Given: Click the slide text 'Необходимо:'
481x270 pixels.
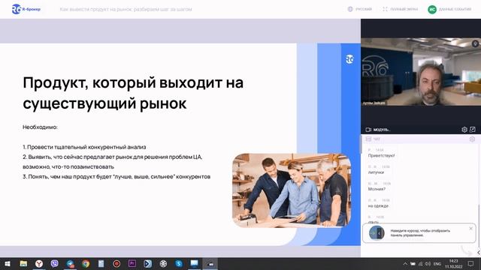Looking at the screenshot, I should click(40, 127).
